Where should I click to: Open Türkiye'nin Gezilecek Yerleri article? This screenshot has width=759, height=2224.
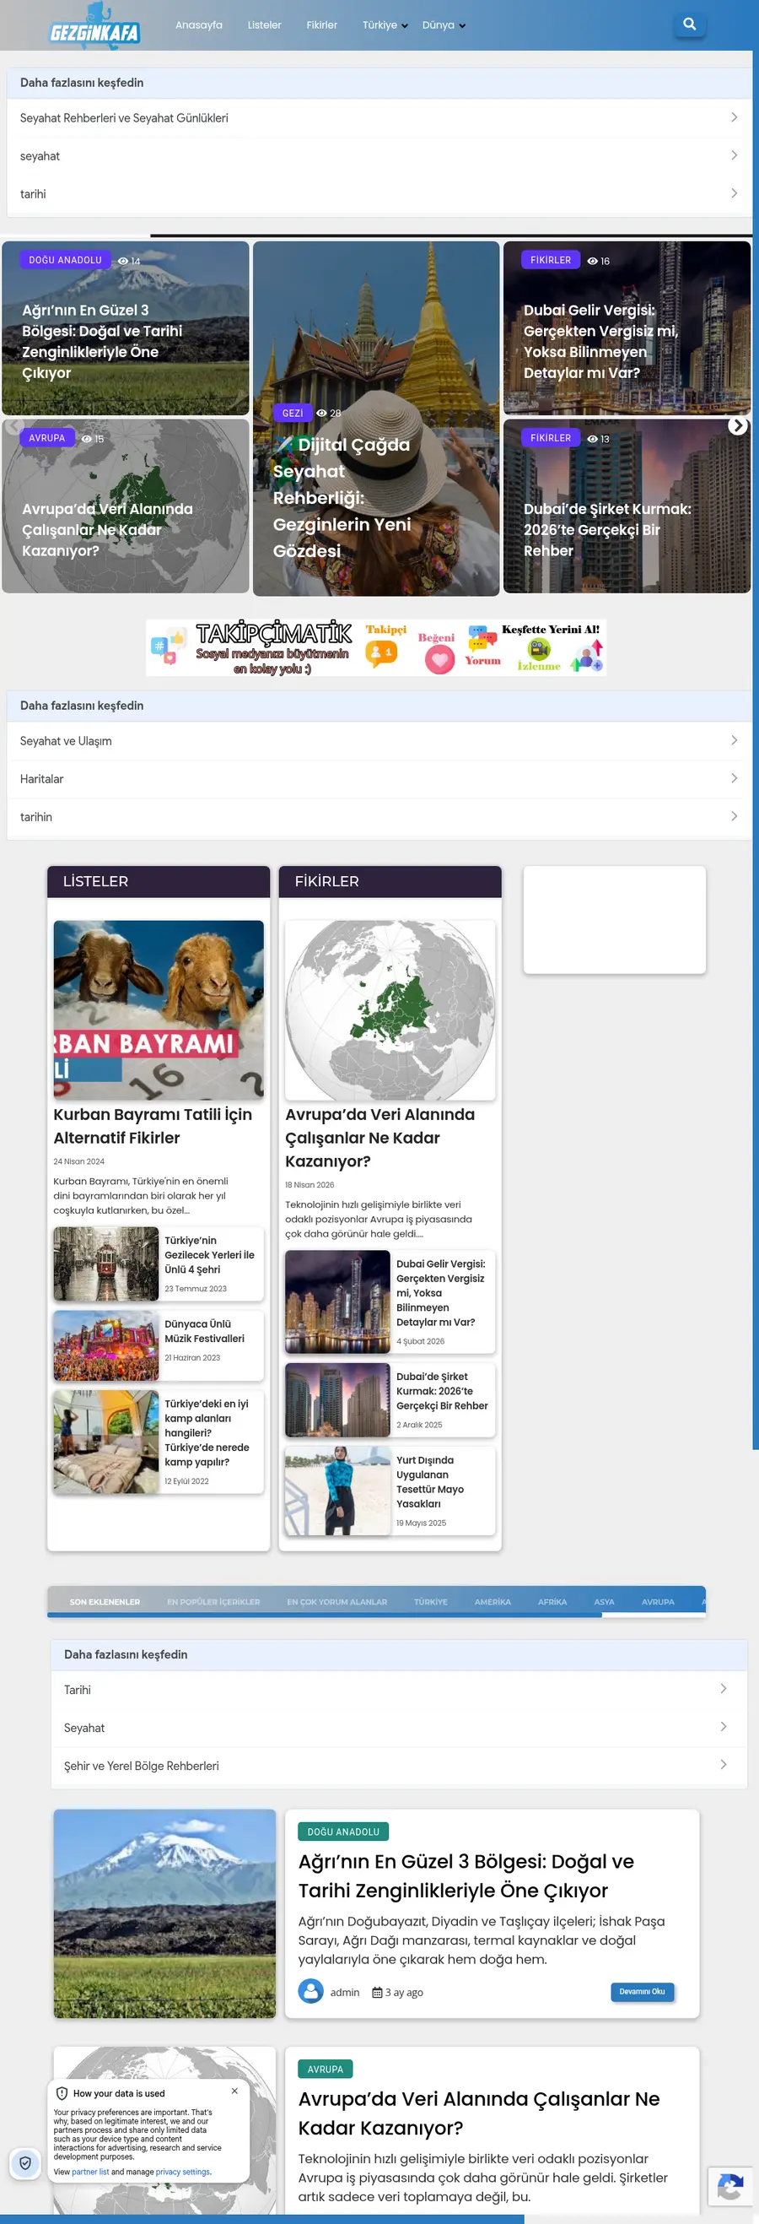point(210,1254)
